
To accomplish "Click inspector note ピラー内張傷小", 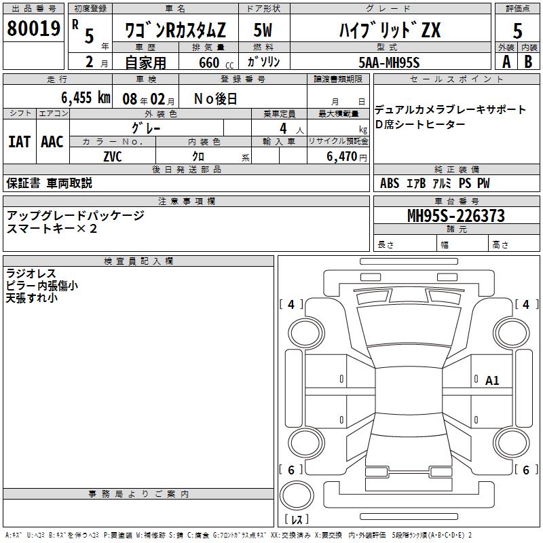I will point(42,285).
